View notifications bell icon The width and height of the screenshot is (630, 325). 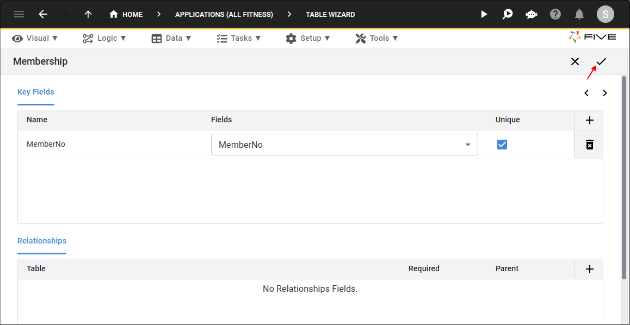pyautogui.click(x=579, y=15)
